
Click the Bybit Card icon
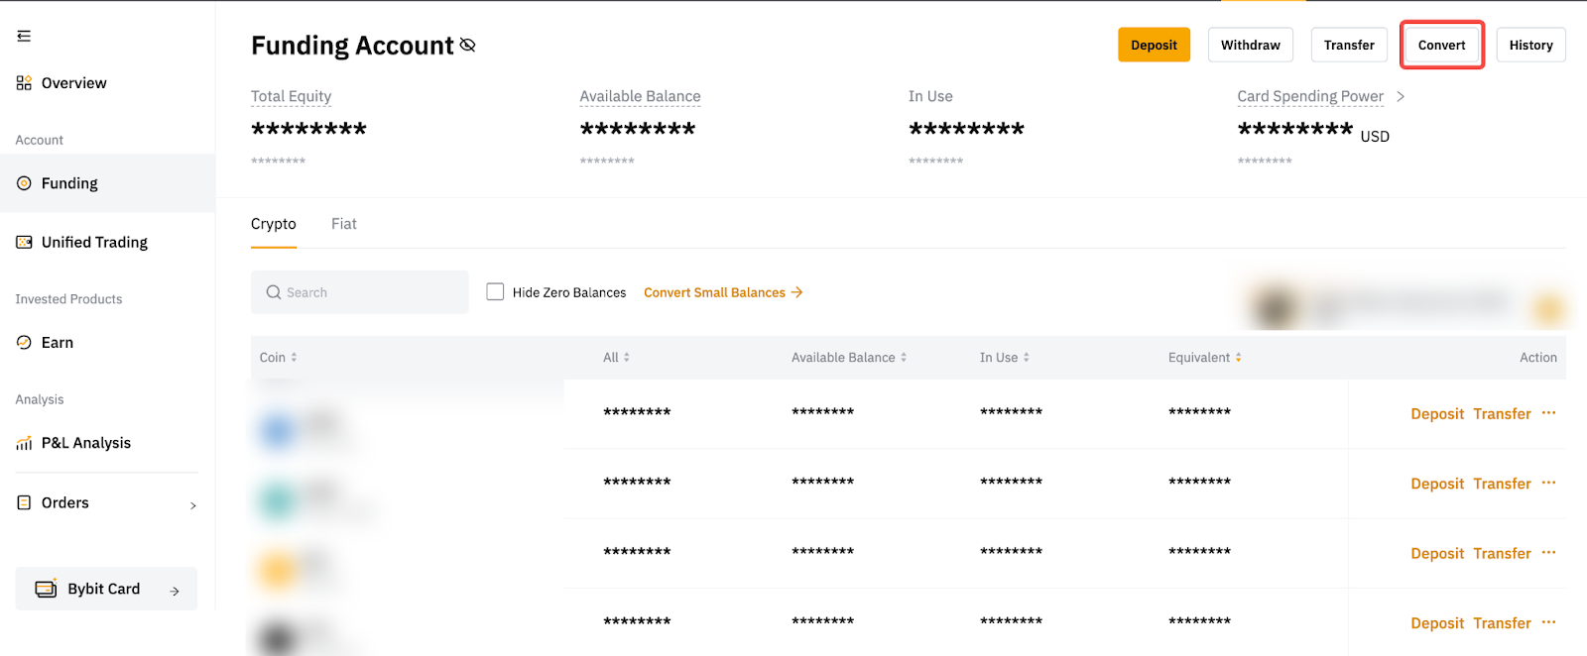coord(46,589)
